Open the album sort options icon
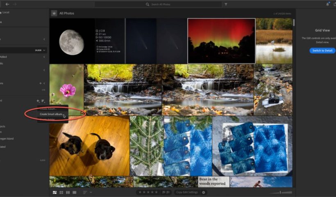Screen dimensions: 336x197 point(43,101)
